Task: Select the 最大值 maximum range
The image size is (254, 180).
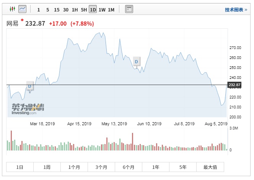Action: 210,167
